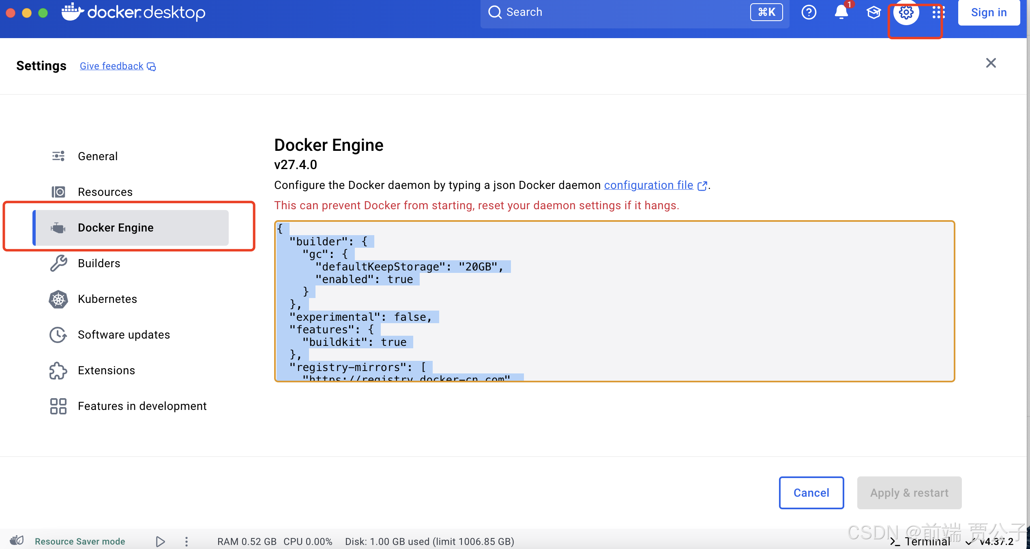This screenshot has width=1030, height=549.
Task: Open the Terminal from status bar
Action: pyautogui.click(x=920, y=541)
